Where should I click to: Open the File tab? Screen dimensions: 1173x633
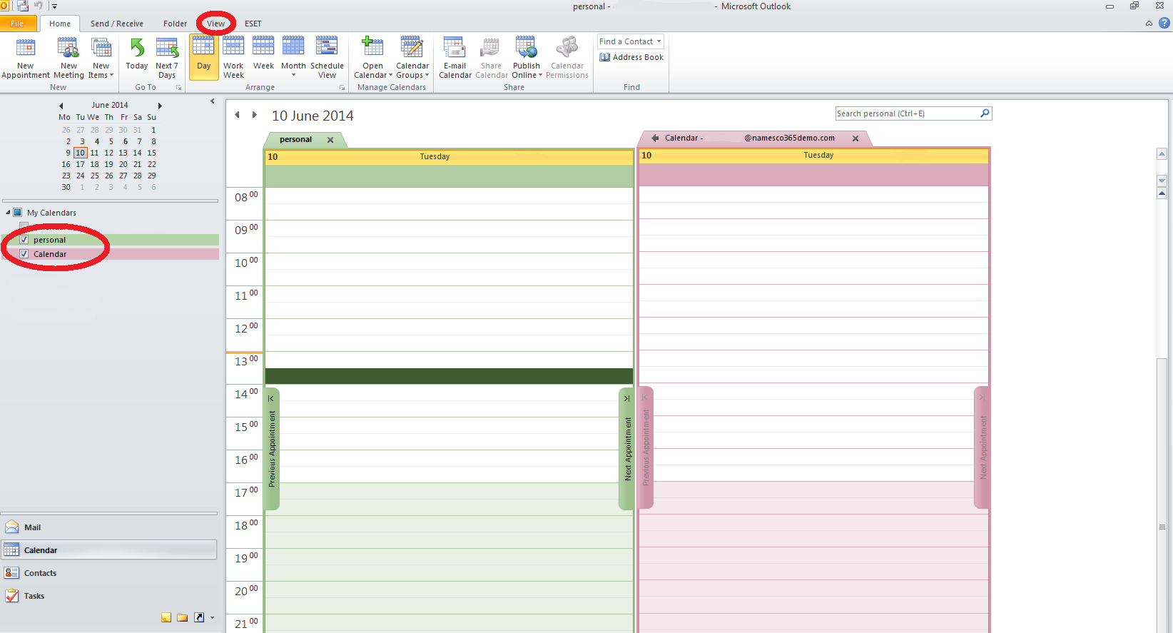tap(17, 24)
